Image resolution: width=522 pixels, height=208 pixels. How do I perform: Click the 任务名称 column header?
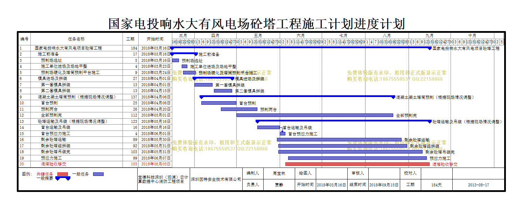click(76, 39)
